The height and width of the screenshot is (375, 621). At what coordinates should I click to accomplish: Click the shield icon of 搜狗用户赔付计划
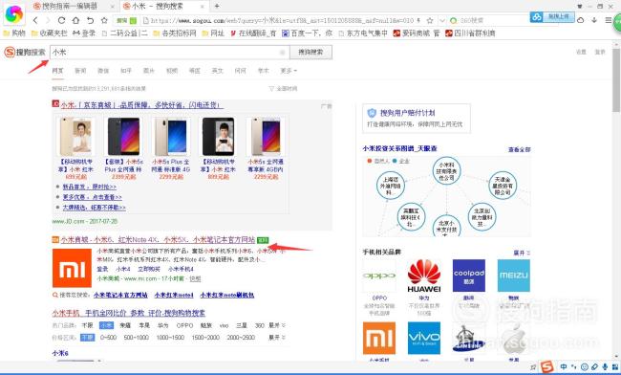[x=372, y=113]
